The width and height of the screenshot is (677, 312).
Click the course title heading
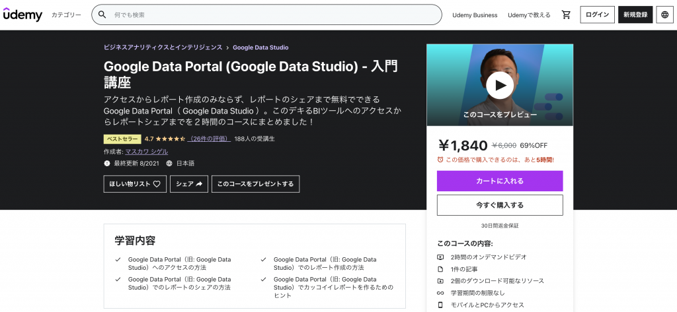click(251, 74)
